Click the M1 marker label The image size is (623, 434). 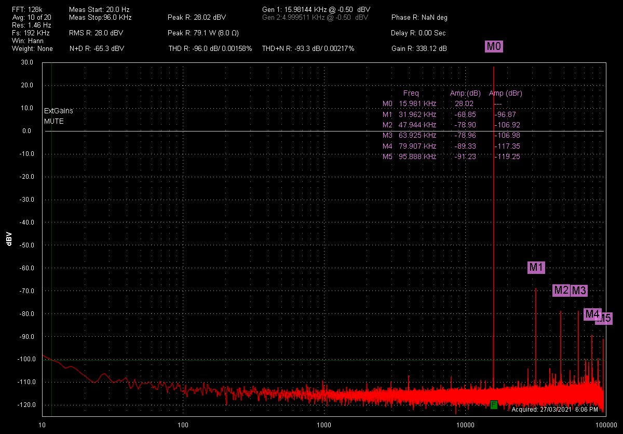(536, 268)
